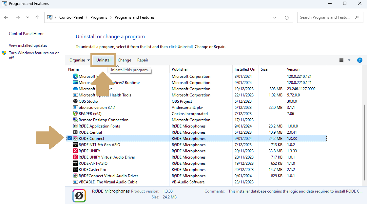Click the VBCABLE Virtual Audio Cable icon
The image size is (367, 204).
point(75,182)
